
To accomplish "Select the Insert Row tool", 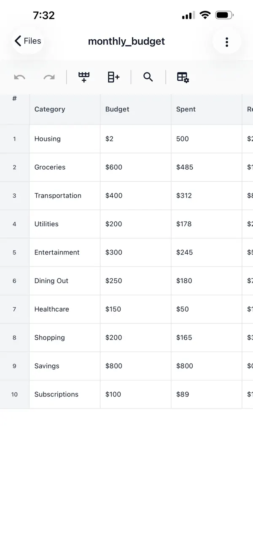I will 83,77.
